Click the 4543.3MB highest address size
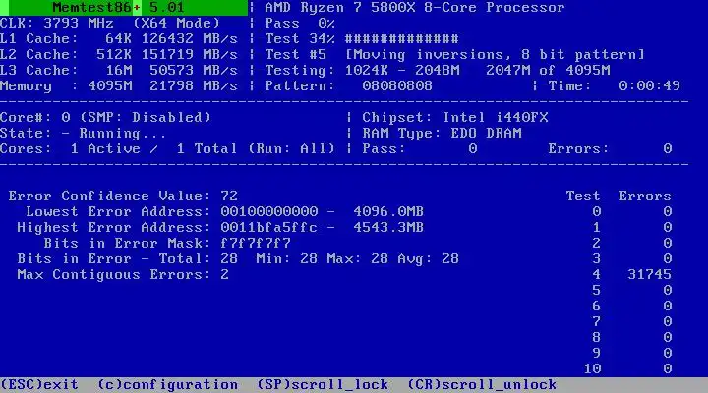The height and width of the screenshot is (393, 708). point(388,227)
